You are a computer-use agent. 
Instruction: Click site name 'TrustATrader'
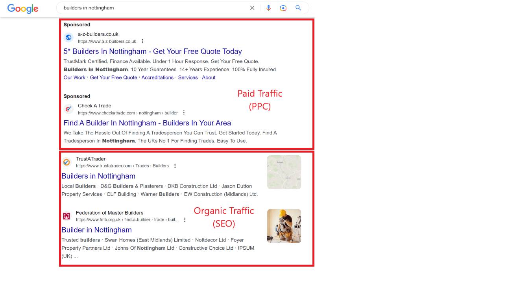tap(91, 159)
